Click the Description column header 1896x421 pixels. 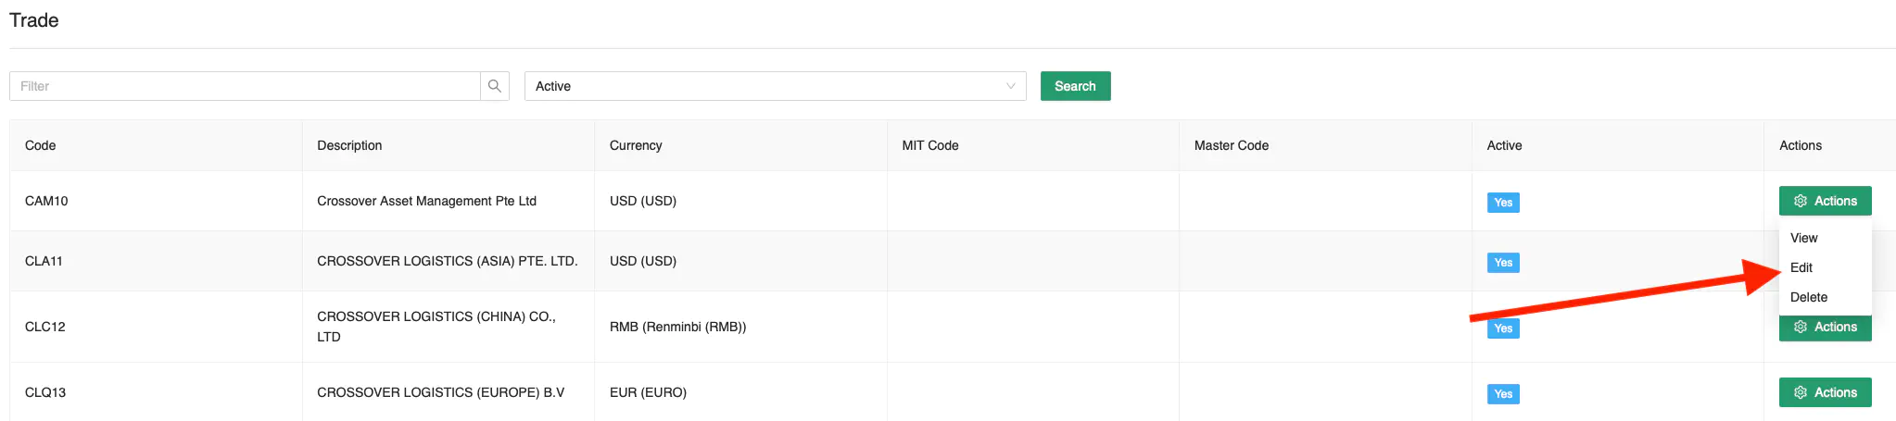(x=349, y=145)
